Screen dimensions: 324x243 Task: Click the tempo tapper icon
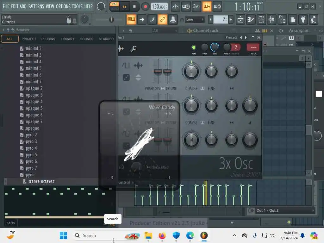click(x=314, y=20)
